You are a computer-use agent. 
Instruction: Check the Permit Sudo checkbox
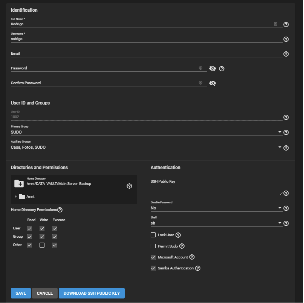point(153,246)
